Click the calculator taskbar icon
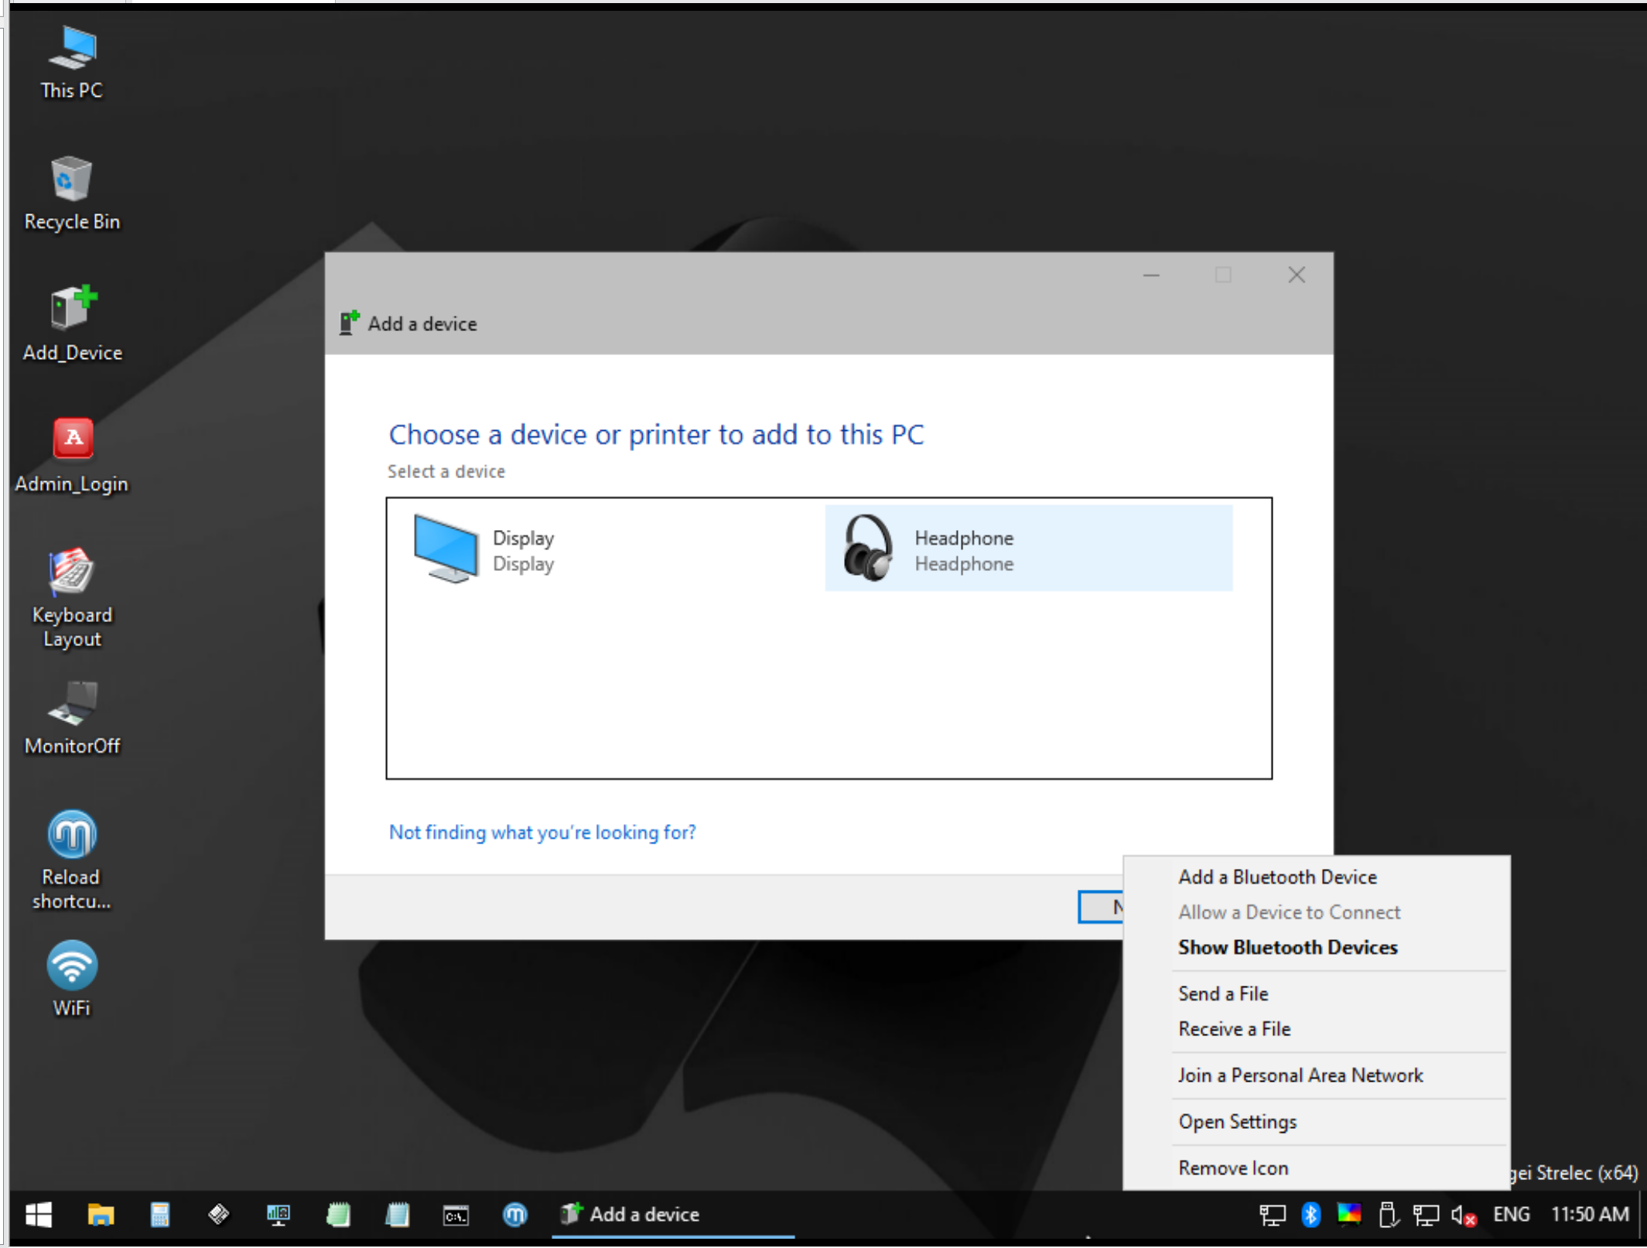 pyautogui.click(x=160, y=1214)
